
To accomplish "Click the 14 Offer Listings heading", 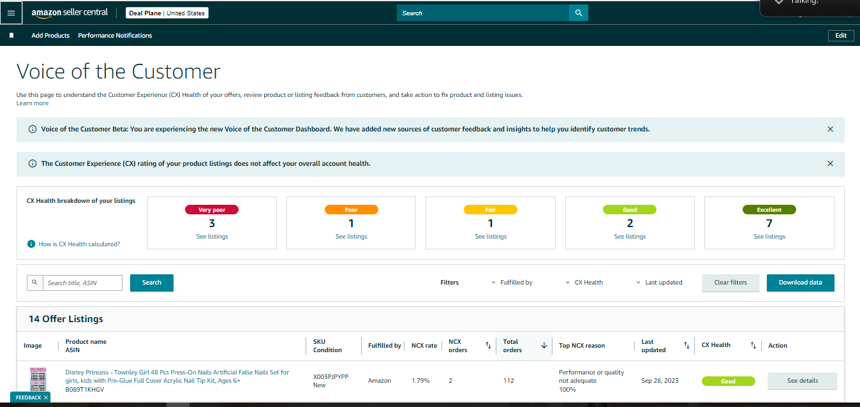I will pos(66,319).
